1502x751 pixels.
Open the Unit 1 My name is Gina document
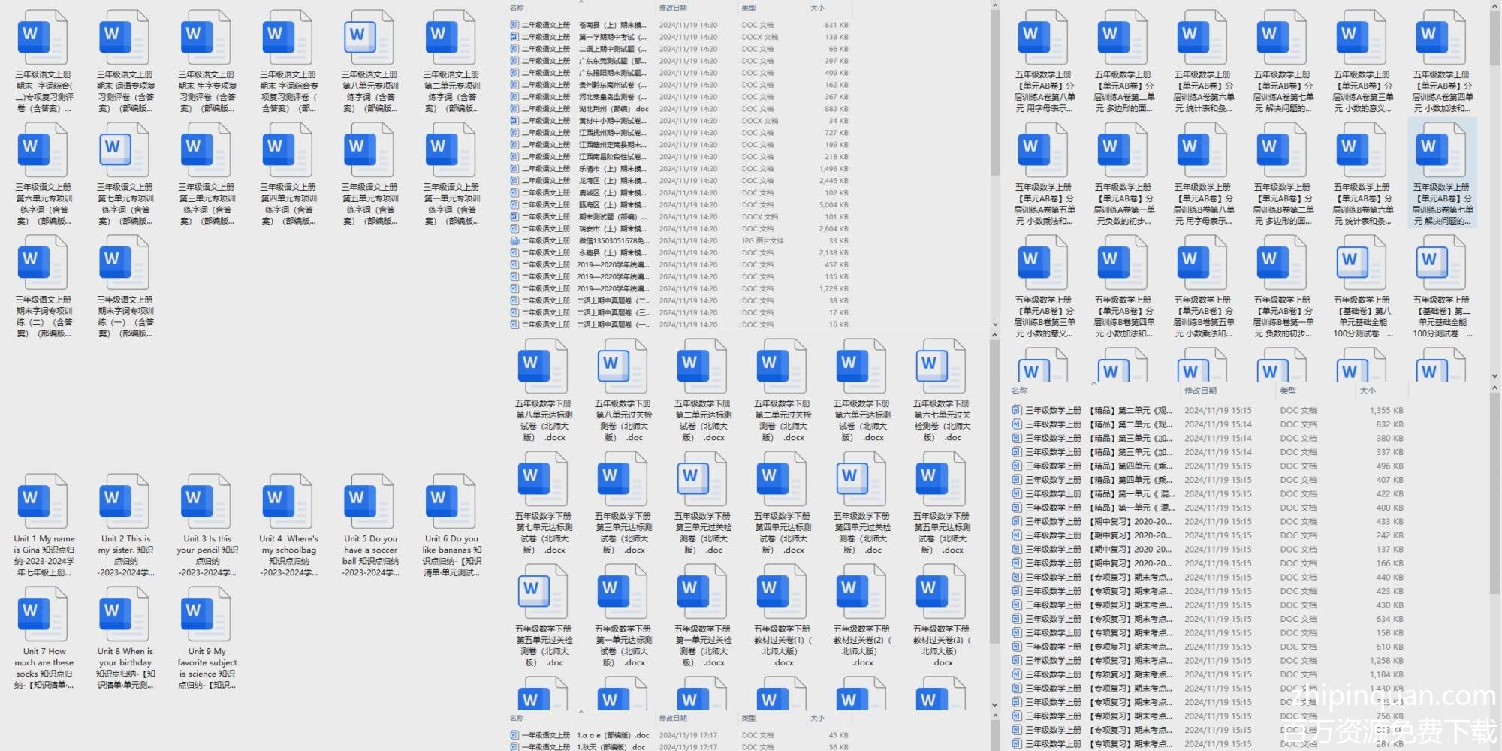click(x=44, y=502)
